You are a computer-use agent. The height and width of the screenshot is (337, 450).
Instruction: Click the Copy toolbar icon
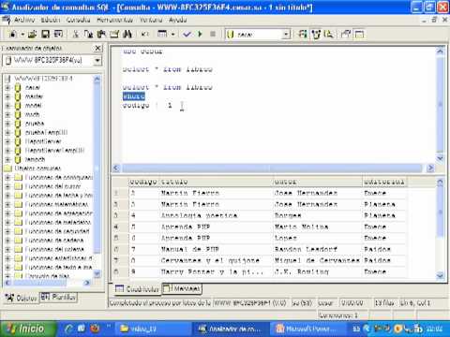[89, 34]
